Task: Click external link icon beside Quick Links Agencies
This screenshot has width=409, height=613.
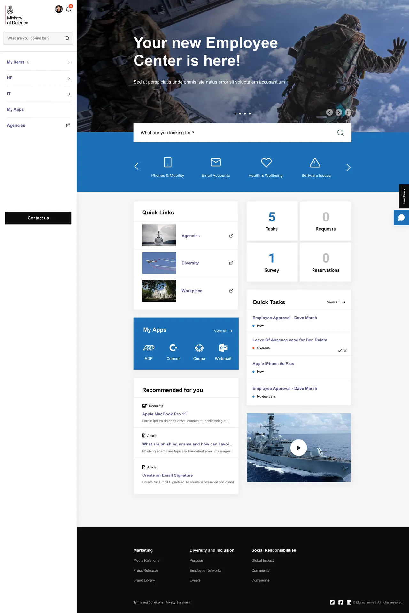Action: (231, 236)
